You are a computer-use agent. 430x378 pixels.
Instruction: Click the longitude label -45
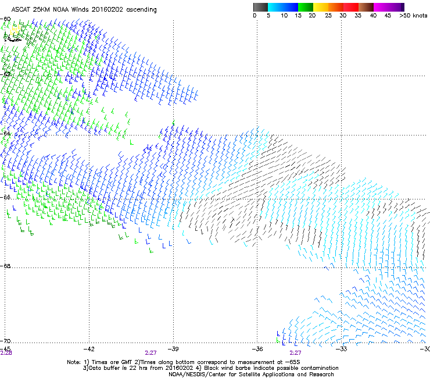click(x=5, y=348)
